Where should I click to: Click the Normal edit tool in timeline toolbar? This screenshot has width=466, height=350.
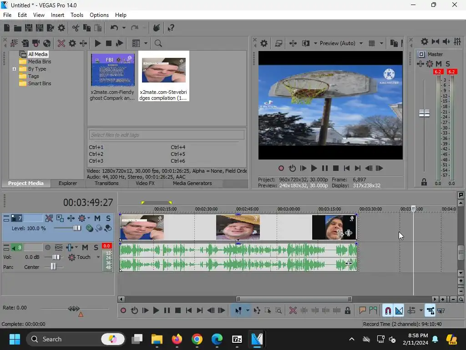[238, 311]
